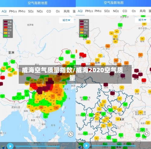This screenshot has height=149, width=151.
Task: Start timeline playback on the left map
Action: pyautogui.click(x=10, y=146)
